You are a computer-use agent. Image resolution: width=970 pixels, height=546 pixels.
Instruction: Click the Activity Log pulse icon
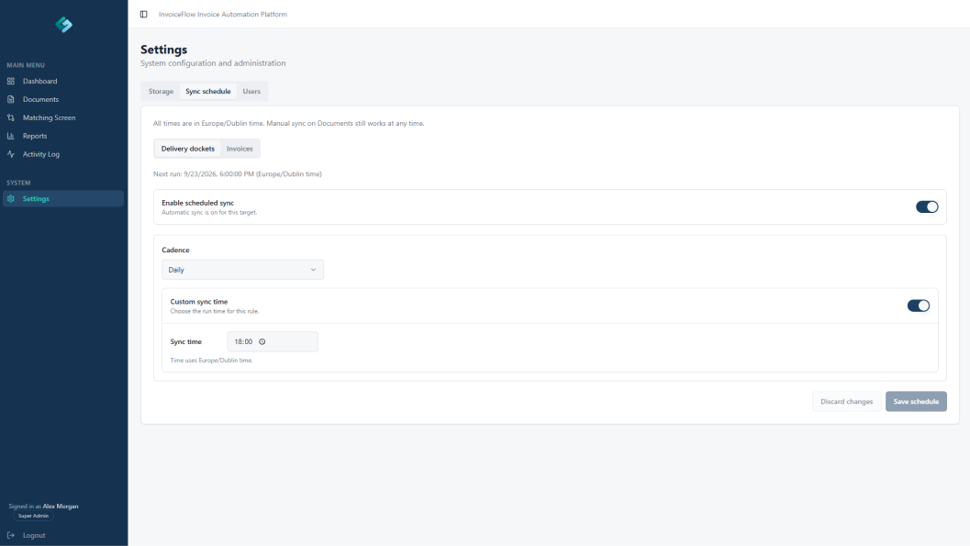pos(11,154)
